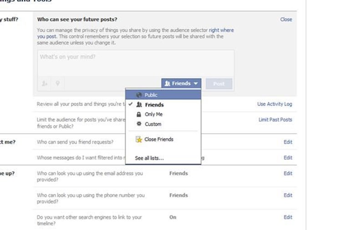Edit who can send friend requests
This screenshot has height=230, width=346.
288,142
